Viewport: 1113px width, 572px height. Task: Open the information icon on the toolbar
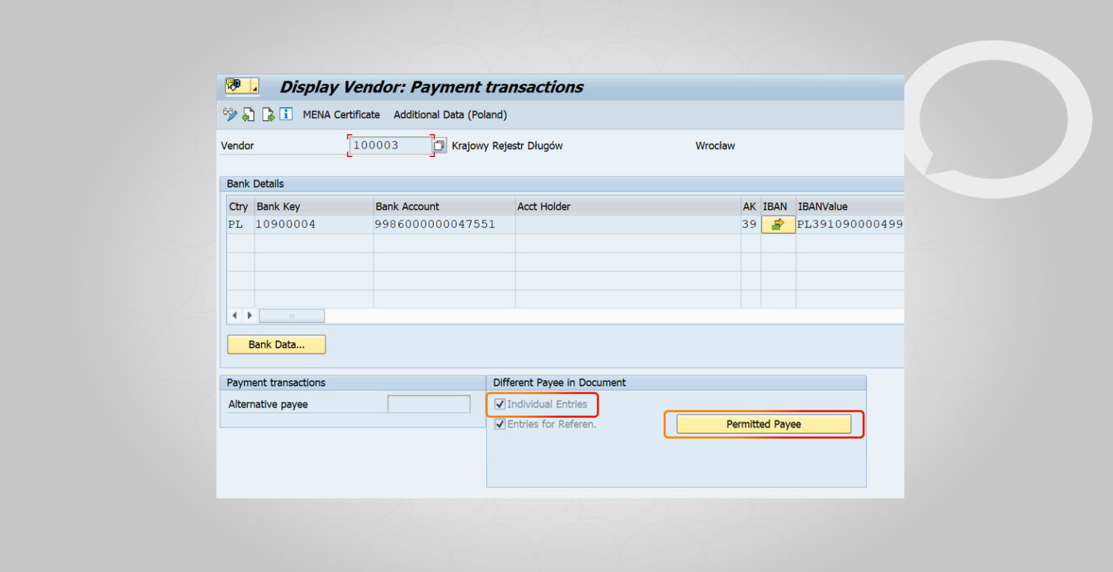285,114
